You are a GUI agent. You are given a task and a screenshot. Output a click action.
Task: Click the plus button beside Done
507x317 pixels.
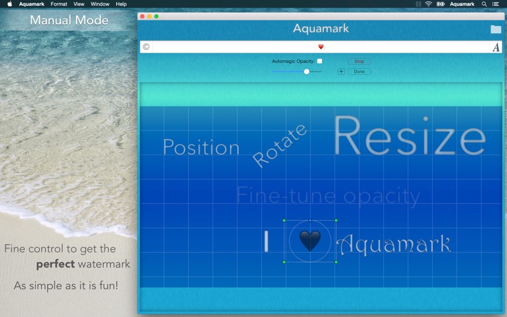point(341,72)
